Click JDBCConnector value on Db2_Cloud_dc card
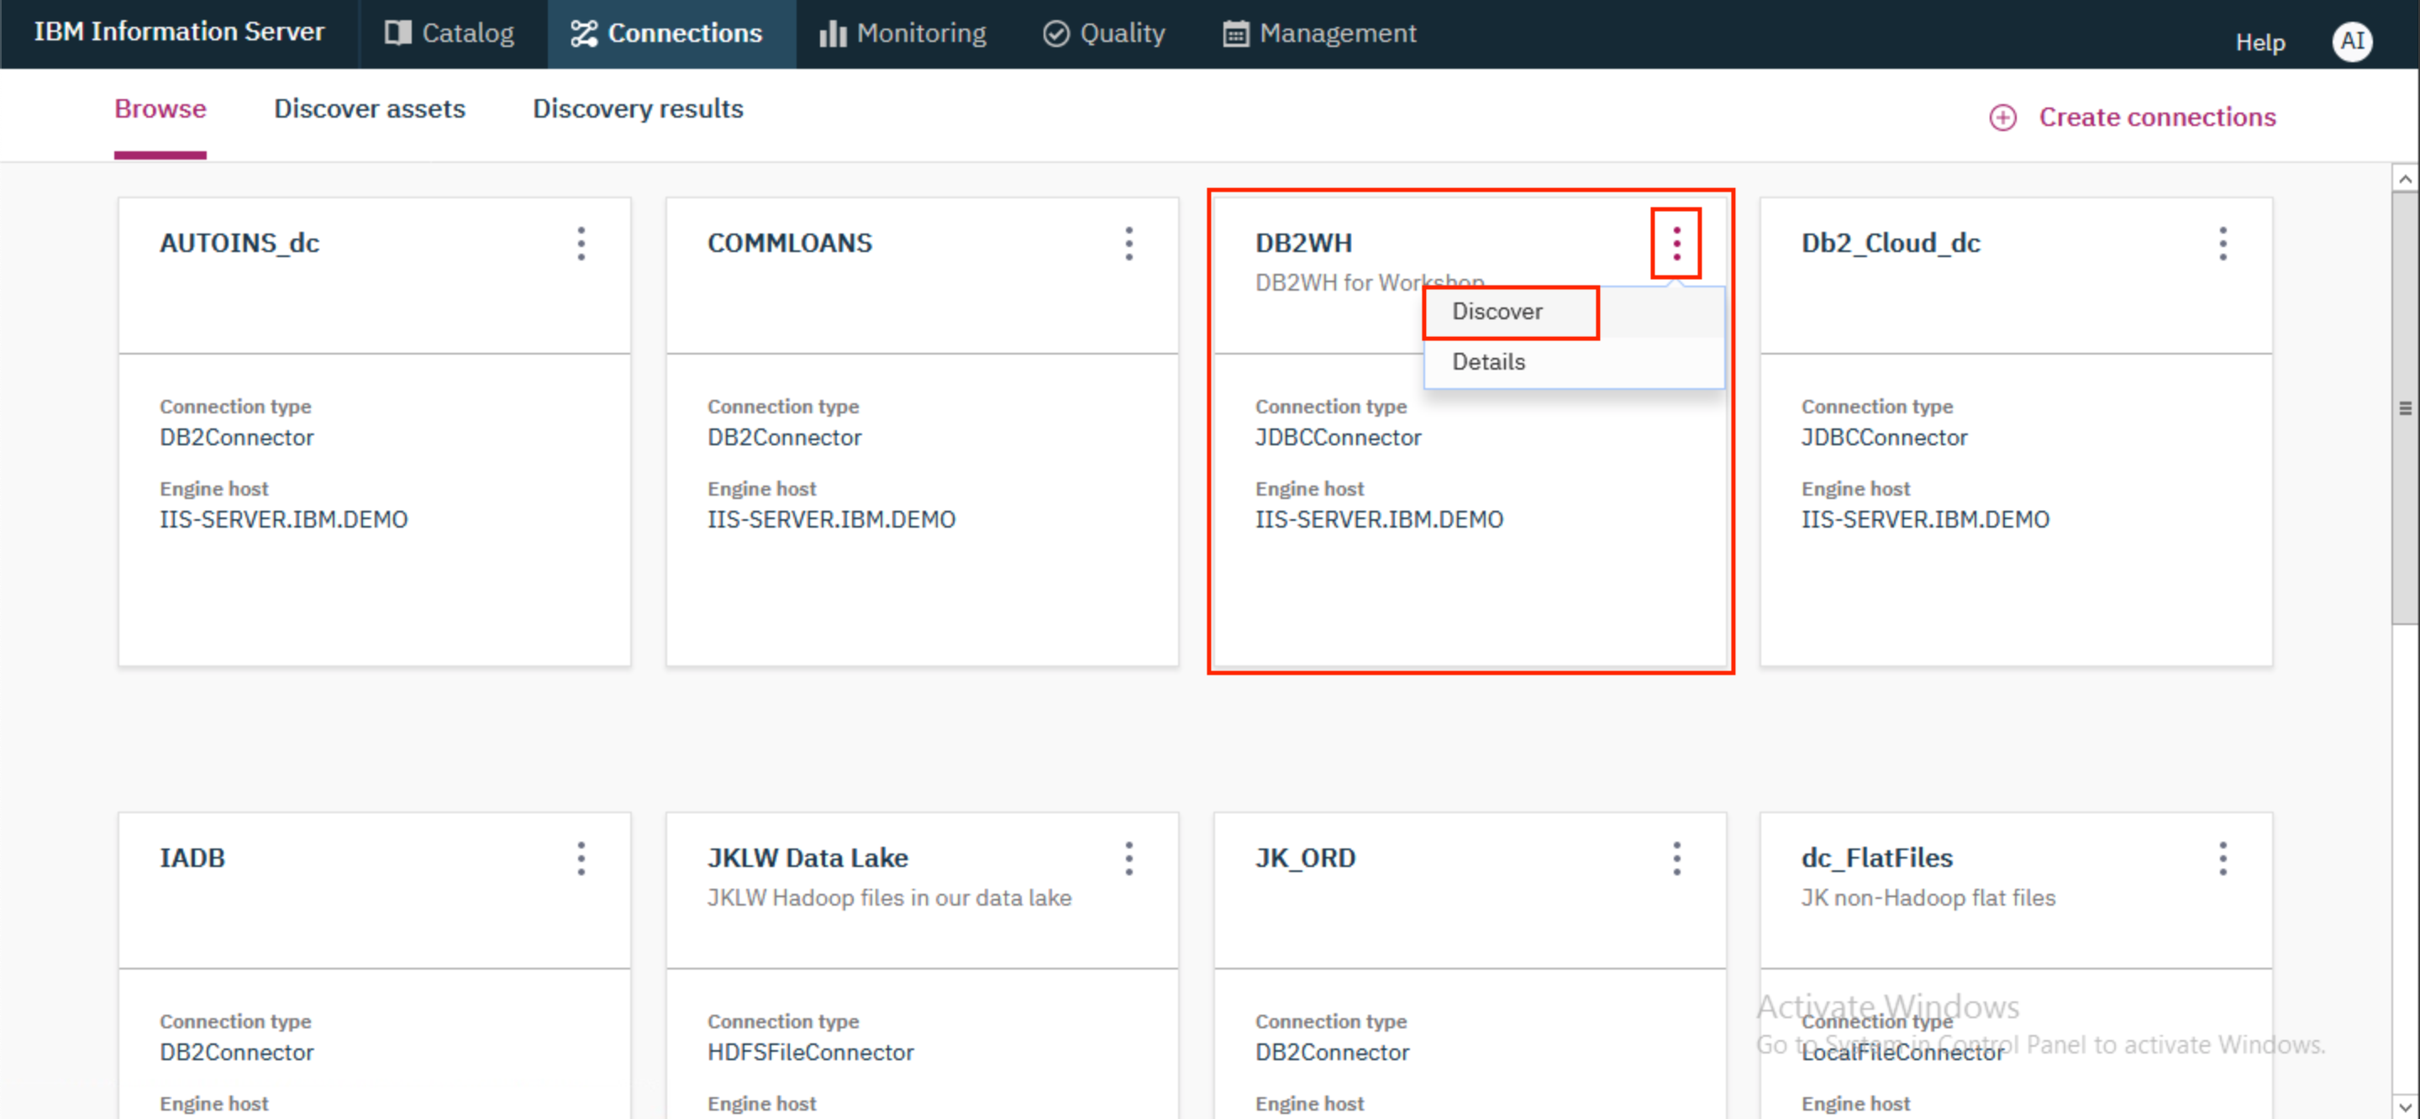This screenshot has width=2420, height=1119. click(1884, 438)
